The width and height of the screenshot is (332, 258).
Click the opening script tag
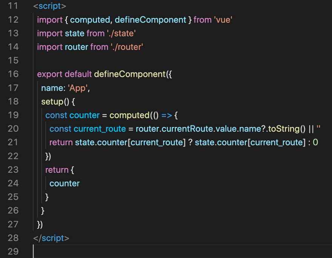coord(49,6)
